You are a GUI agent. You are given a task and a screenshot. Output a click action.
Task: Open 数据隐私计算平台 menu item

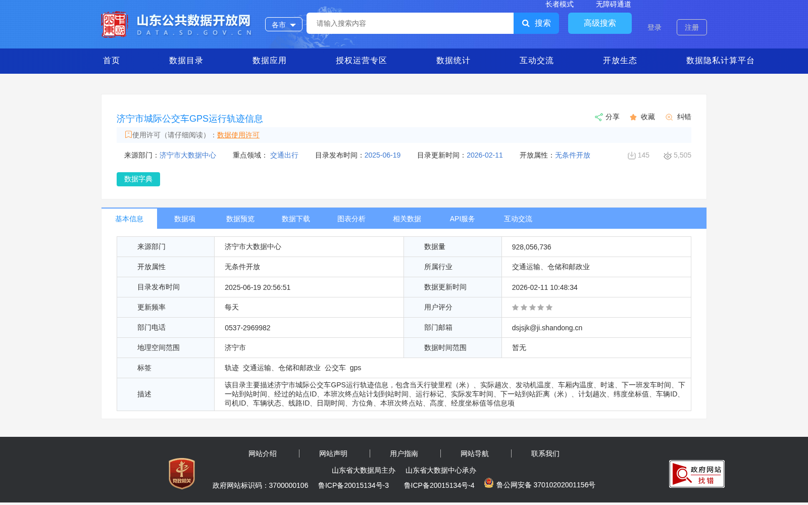(720, 61)
